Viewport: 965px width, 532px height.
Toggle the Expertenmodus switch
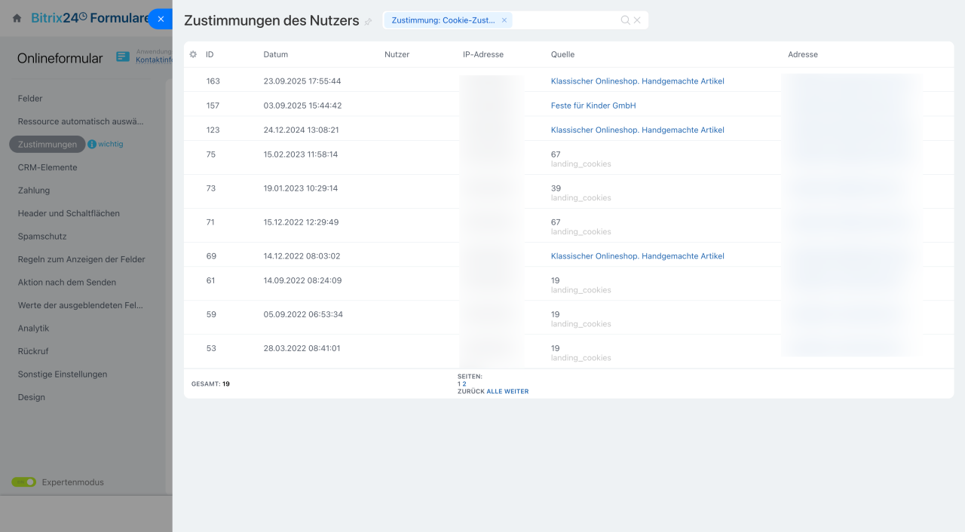click(x=23, y=482)
